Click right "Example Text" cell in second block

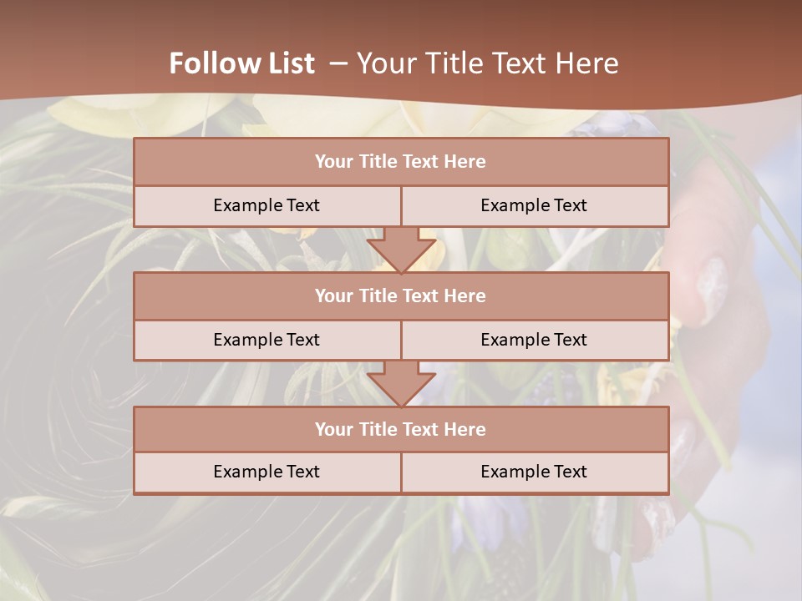coord(534,340)
